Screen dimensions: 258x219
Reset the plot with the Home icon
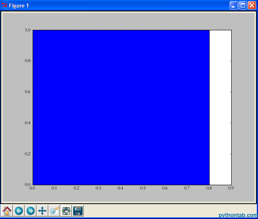click(7, 211)
